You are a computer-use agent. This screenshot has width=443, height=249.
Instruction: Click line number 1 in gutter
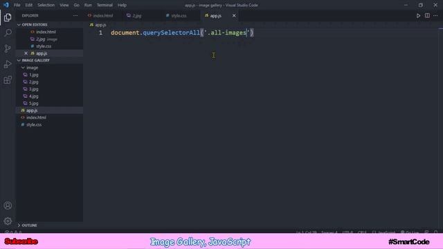coord(100,33)
